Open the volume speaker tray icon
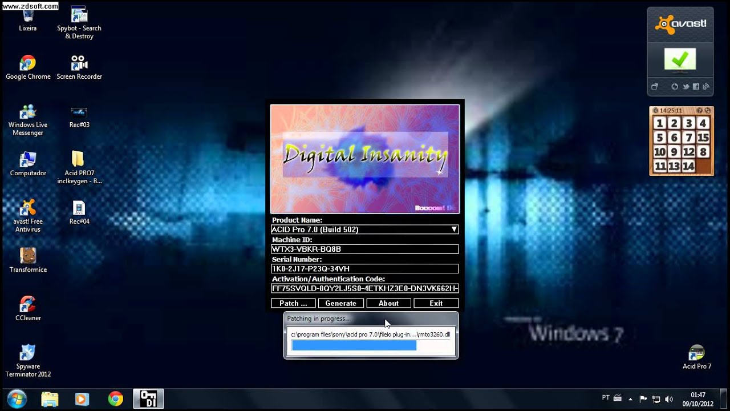Image resolution: width=730 pixels, height=411 pixels. coord(669,398)
